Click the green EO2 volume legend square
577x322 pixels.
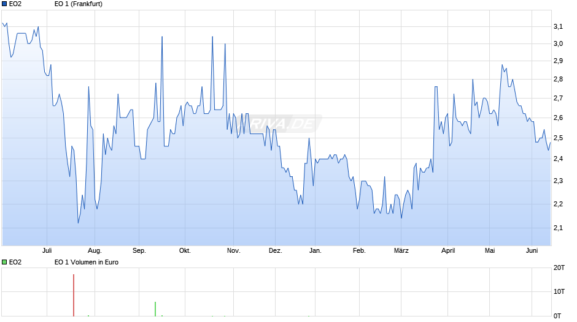tap(4, 262)
